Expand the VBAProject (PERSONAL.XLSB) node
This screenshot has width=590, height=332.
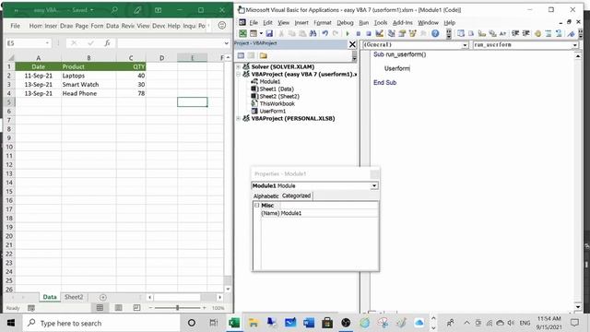coord(238,119)
